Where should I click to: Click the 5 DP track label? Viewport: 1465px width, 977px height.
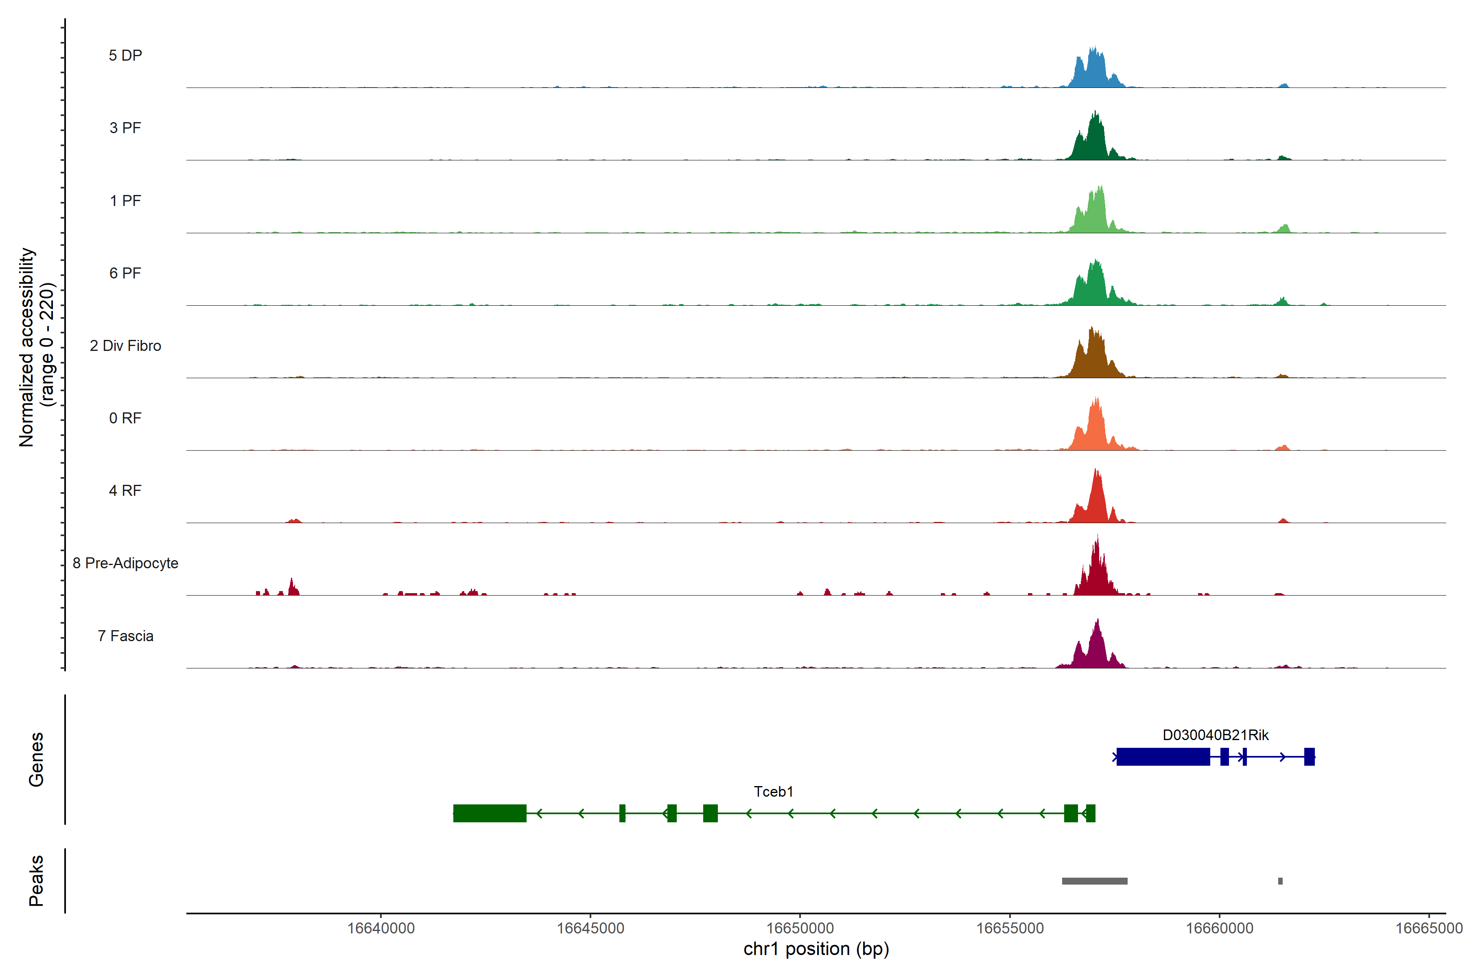click(x=125, y=55)
